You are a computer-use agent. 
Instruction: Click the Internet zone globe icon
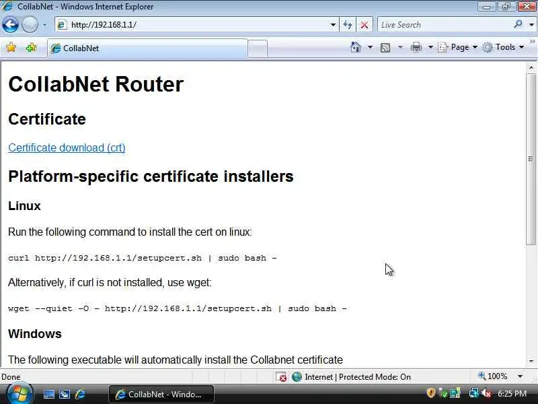[297, 377]
